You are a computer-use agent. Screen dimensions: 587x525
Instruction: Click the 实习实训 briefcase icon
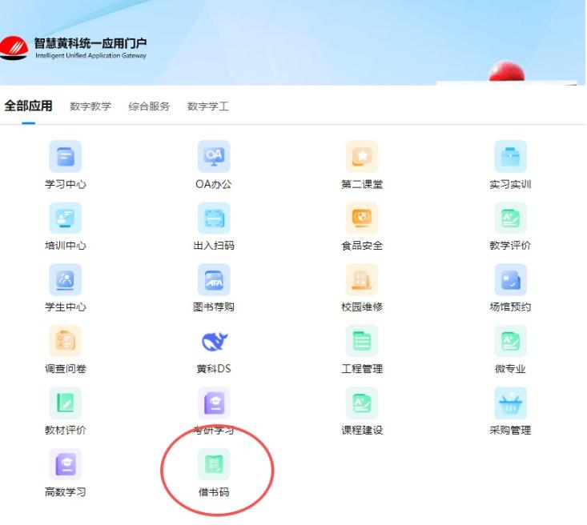coord(510,157)
